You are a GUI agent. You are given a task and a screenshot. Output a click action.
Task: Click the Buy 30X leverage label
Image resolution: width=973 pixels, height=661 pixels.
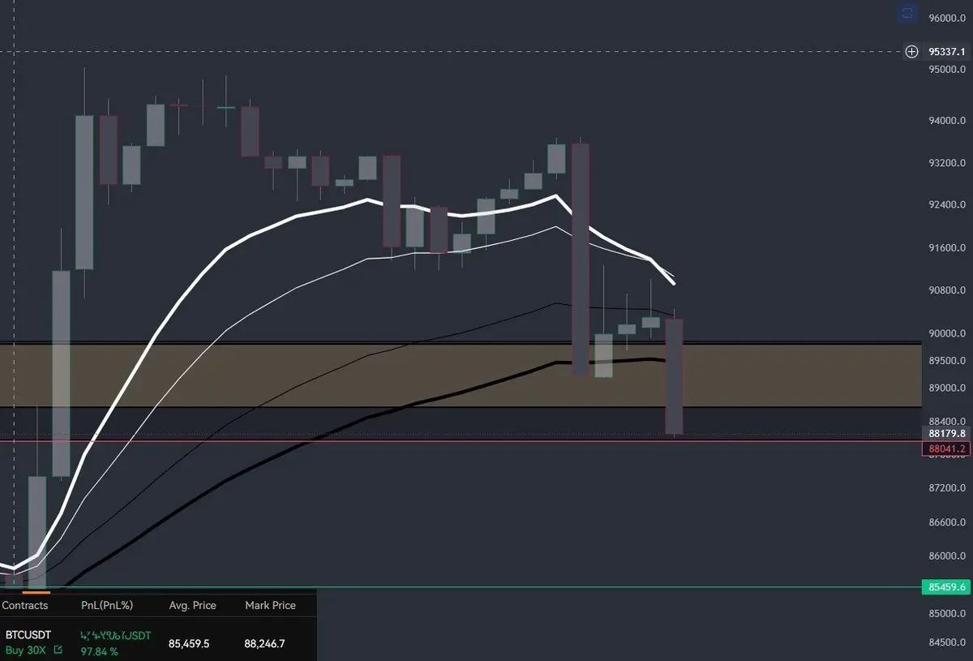(28, 650)
